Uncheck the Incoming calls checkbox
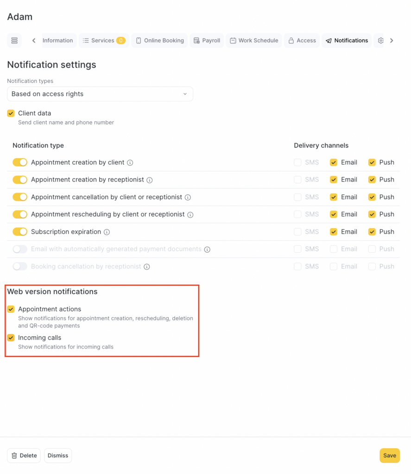 11,338
